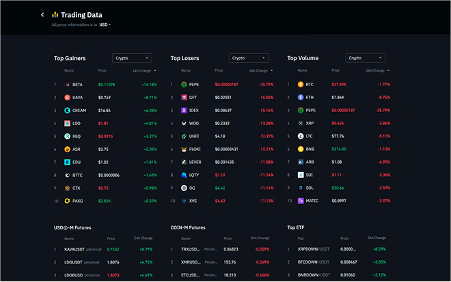Click the SOL Solana icon

[x=301, y=188]
